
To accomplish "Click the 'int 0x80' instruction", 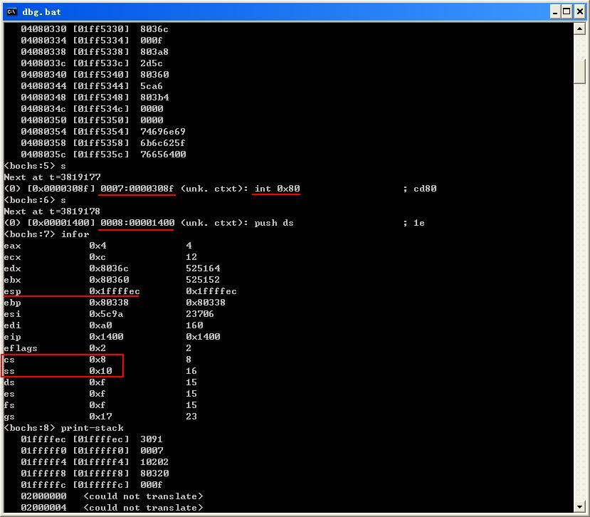I will click(x=277, y=188).
